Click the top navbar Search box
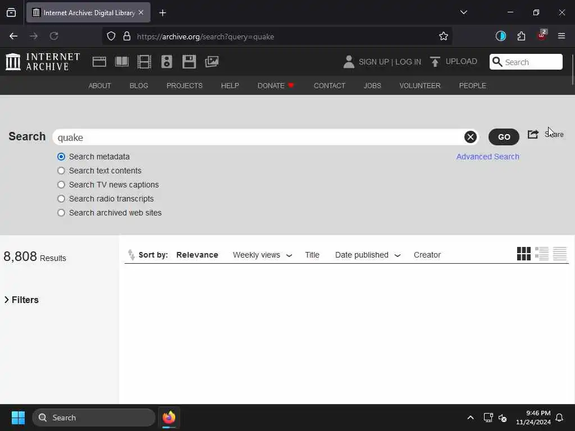 [x=526, y=62]
